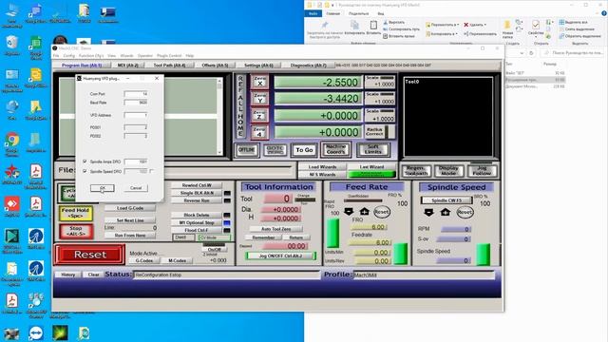Toggle the M1 Optional Stop button

click(x=197, y=222)
